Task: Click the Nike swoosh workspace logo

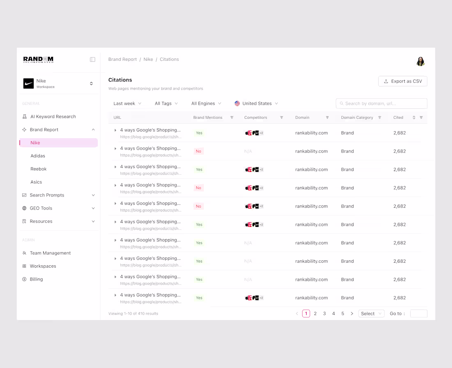Action: click(28, 83)
